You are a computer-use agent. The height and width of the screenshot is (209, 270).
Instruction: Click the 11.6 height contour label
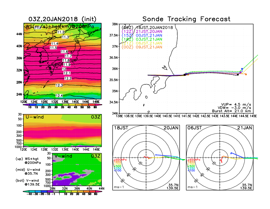[64, 52]
